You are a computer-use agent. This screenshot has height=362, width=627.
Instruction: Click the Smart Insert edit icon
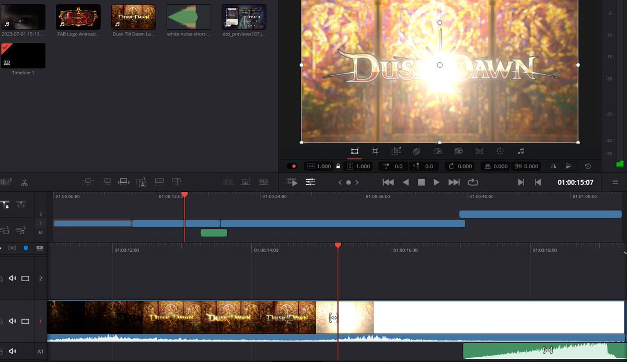(x=88, y=182)
